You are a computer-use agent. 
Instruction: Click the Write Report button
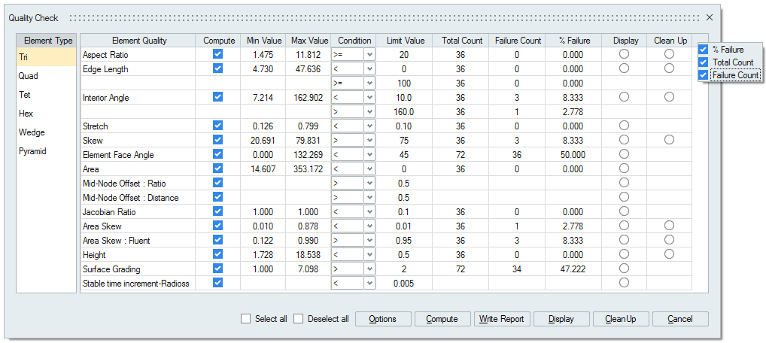pos(502,319)
